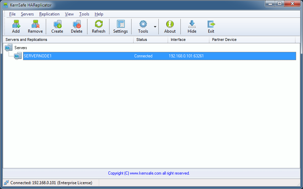Click the Status column header
This screenshot has height=189, width=303.
click(x=150, y=40)
